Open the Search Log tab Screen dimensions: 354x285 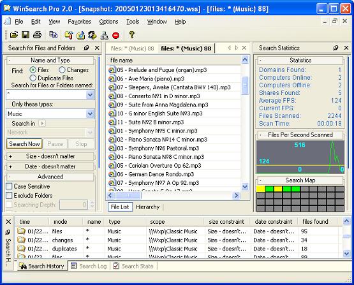(89, 266)
